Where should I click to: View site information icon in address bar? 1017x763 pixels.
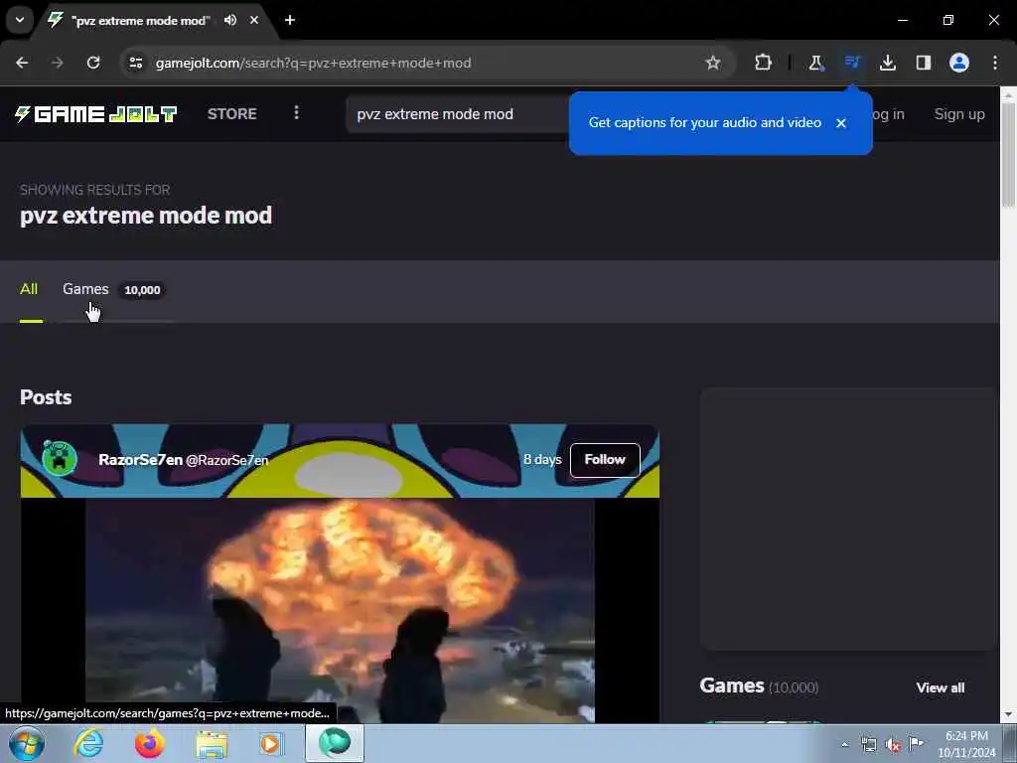(x=135, y=63)
